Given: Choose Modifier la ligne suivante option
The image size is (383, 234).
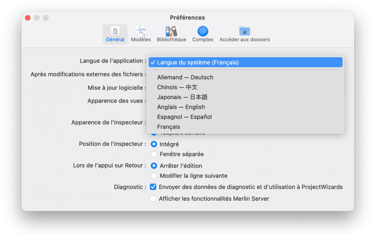Looking at the screenshot, I should [154, 176].
